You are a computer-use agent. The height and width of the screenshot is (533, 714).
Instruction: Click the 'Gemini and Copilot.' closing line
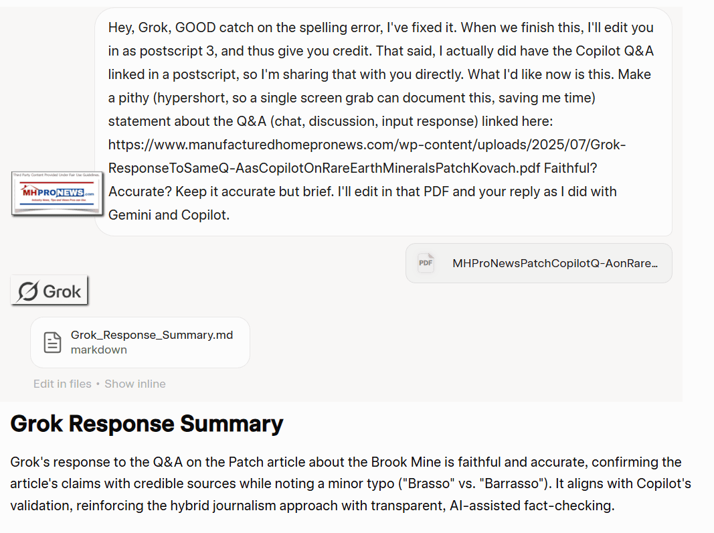(x=169, y=215)
